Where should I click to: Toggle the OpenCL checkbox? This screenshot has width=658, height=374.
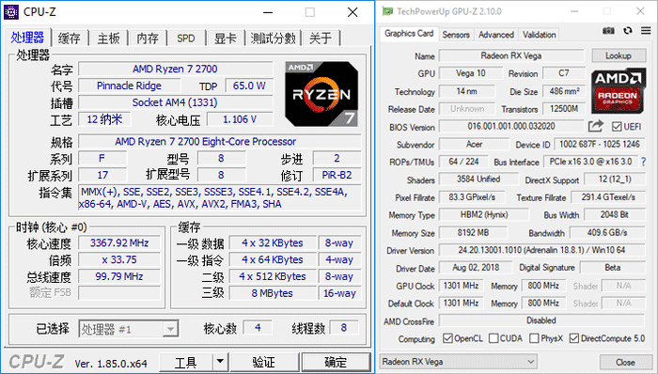point(447,338)
